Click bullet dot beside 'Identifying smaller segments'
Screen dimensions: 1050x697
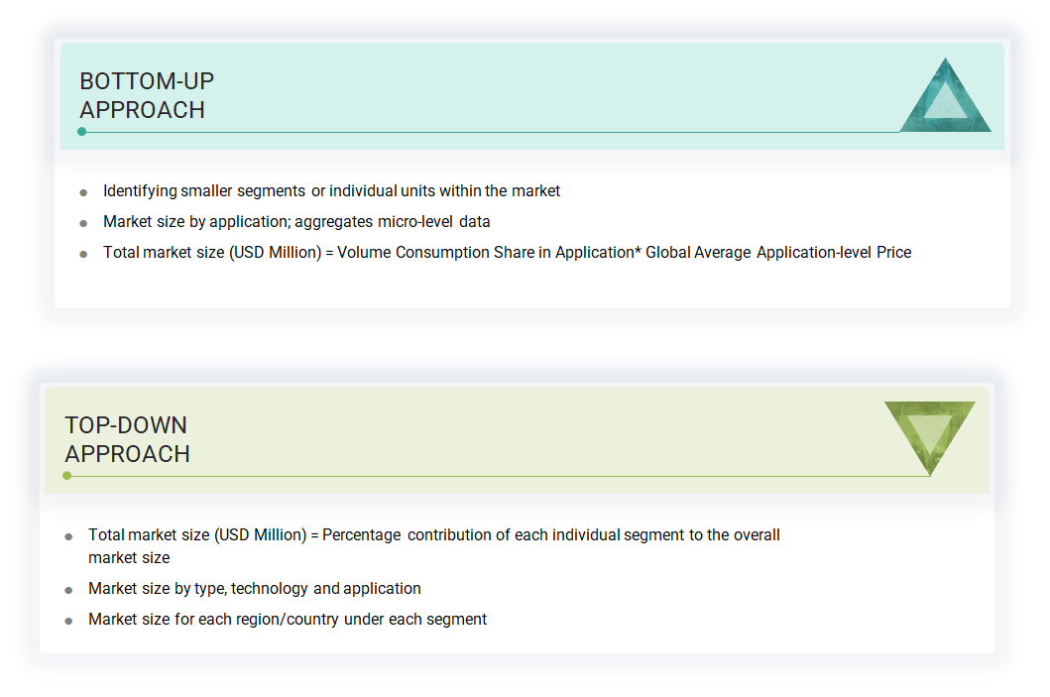[x=83, y=192]
